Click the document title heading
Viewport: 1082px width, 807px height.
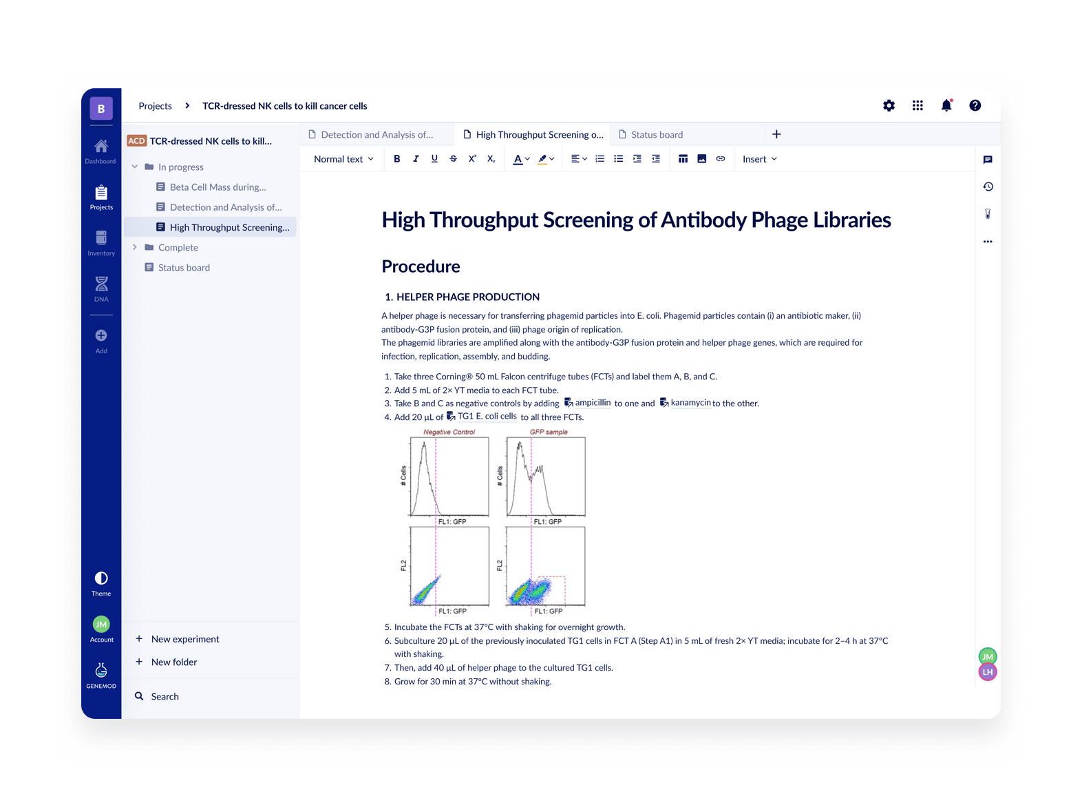pos(636,220)
